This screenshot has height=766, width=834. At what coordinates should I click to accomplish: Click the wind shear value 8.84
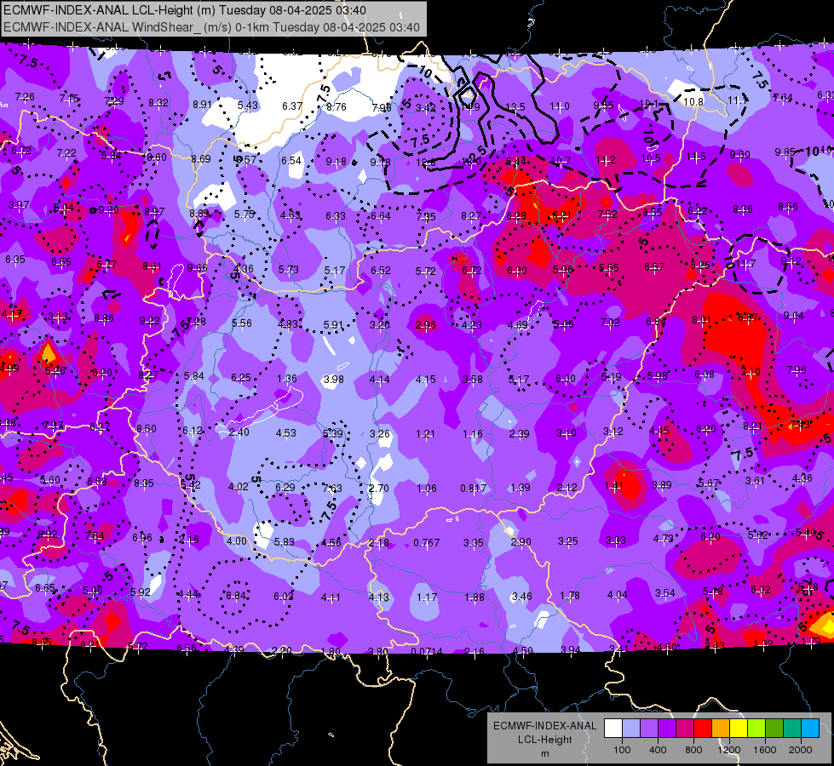point(236,596)
